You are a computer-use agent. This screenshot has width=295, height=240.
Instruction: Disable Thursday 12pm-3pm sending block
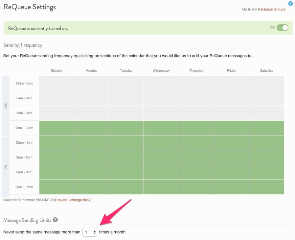click(196, 142)
